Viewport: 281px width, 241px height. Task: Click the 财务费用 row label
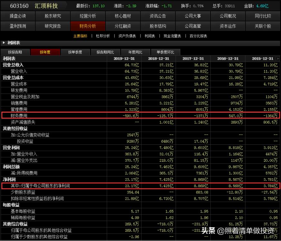(19, 116)
